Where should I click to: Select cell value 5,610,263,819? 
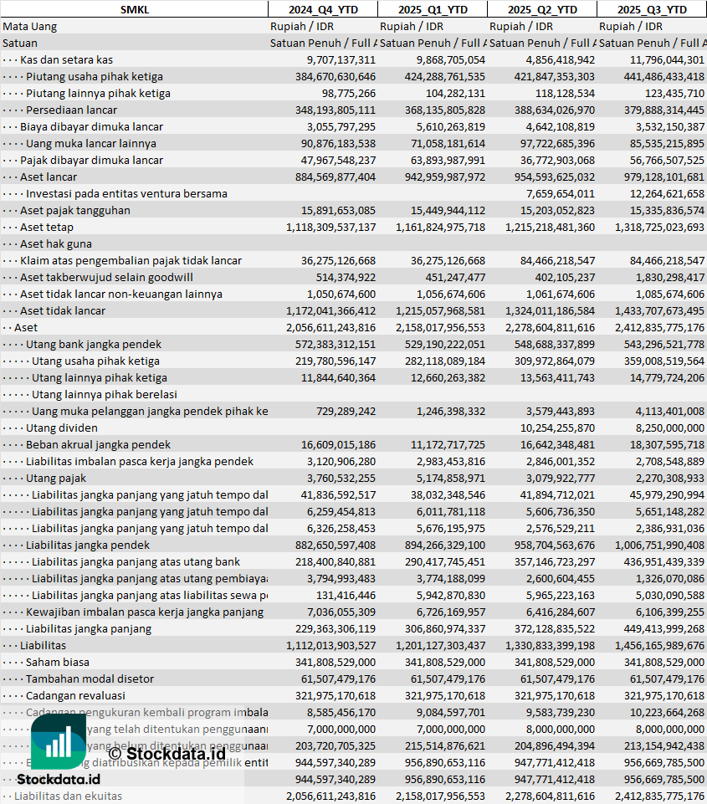pyautogui.click(x=451, y=126)
